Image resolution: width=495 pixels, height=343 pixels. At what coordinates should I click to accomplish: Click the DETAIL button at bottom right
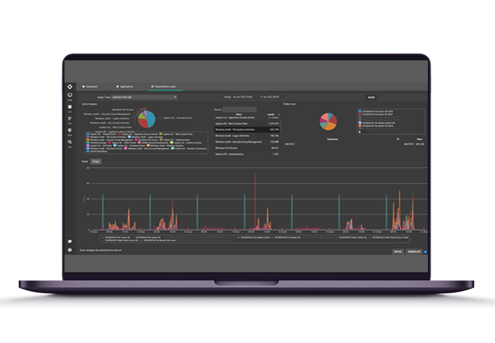[x=398, y=252]
